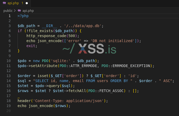Click the $sql variable on line 14
This screenshot has width=179, height=116.
tap(22, 81)
